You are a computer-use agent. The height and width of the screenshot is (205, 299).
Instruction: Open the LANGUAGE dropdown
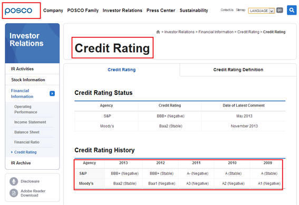click(261, 11)
